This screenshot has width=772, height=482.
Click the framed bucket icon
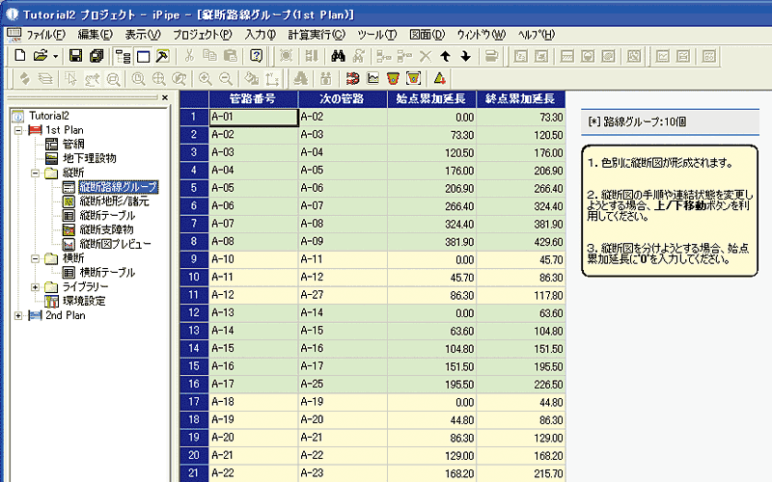click(x=414, y=78)
